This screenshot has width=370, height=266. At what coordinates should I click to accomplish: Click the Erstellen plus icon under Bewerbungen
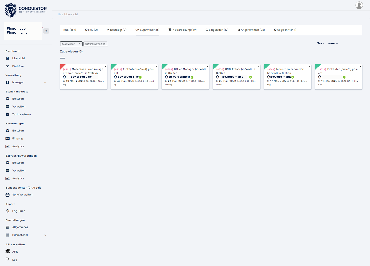(8, 131)
